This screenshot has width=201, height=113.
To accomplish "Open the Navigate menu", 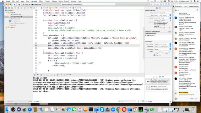I will point(34,1).
